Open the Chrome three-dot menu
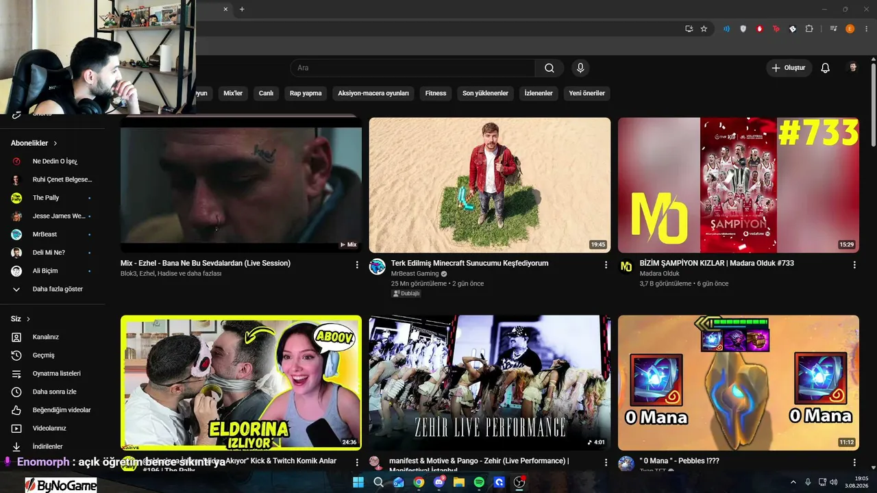The height and width of the screenshot is (493, 877). pyautogui.click(x=867, y=29)
